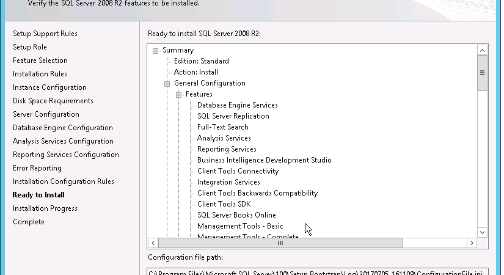Collapse the Features tree node
The height and width of the screenshot is (275, 504).
(179, 95)
